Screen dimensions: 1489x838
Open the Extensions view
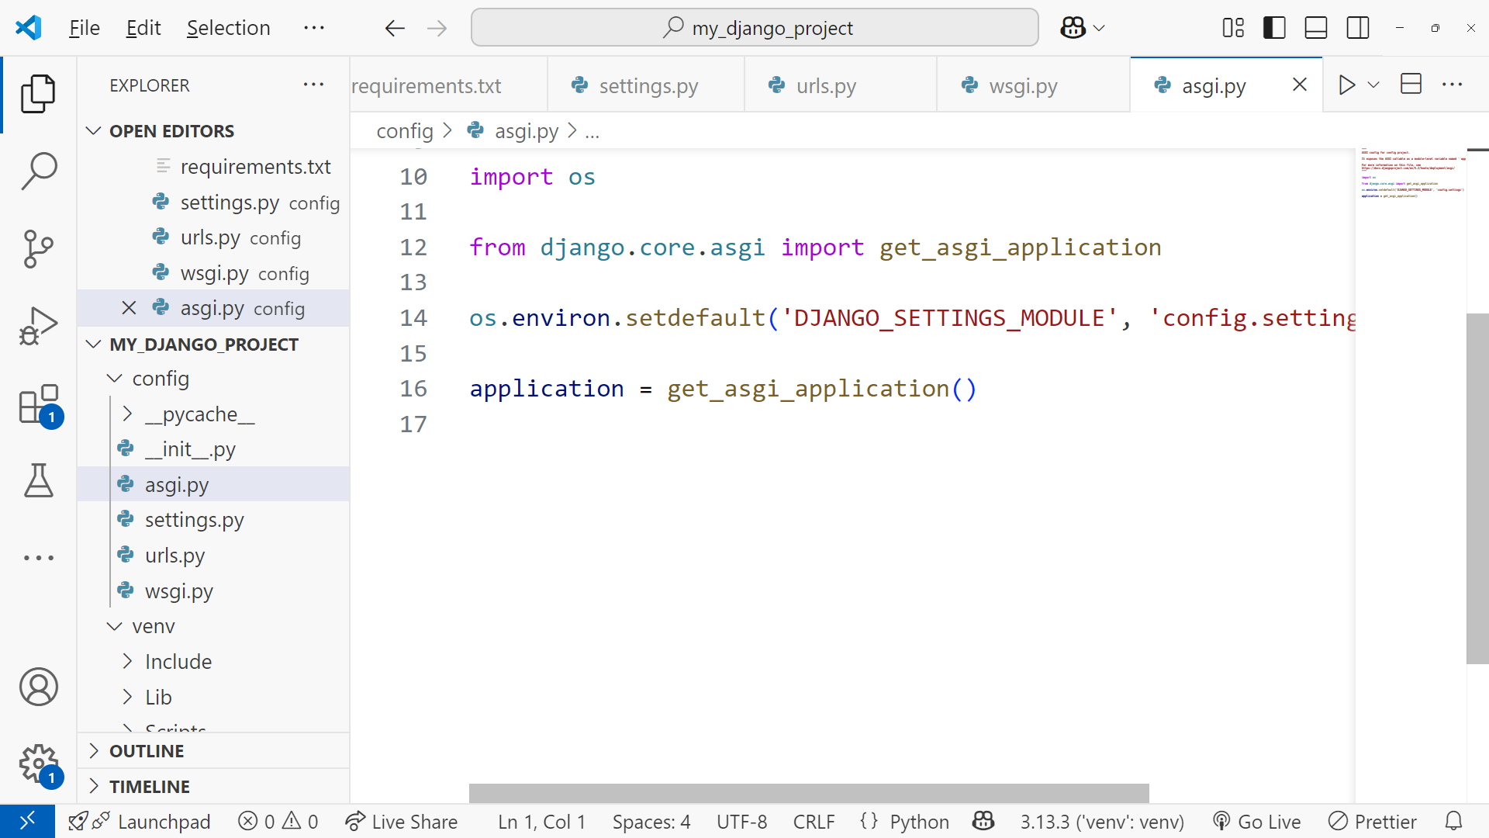(x=38, y=404)
